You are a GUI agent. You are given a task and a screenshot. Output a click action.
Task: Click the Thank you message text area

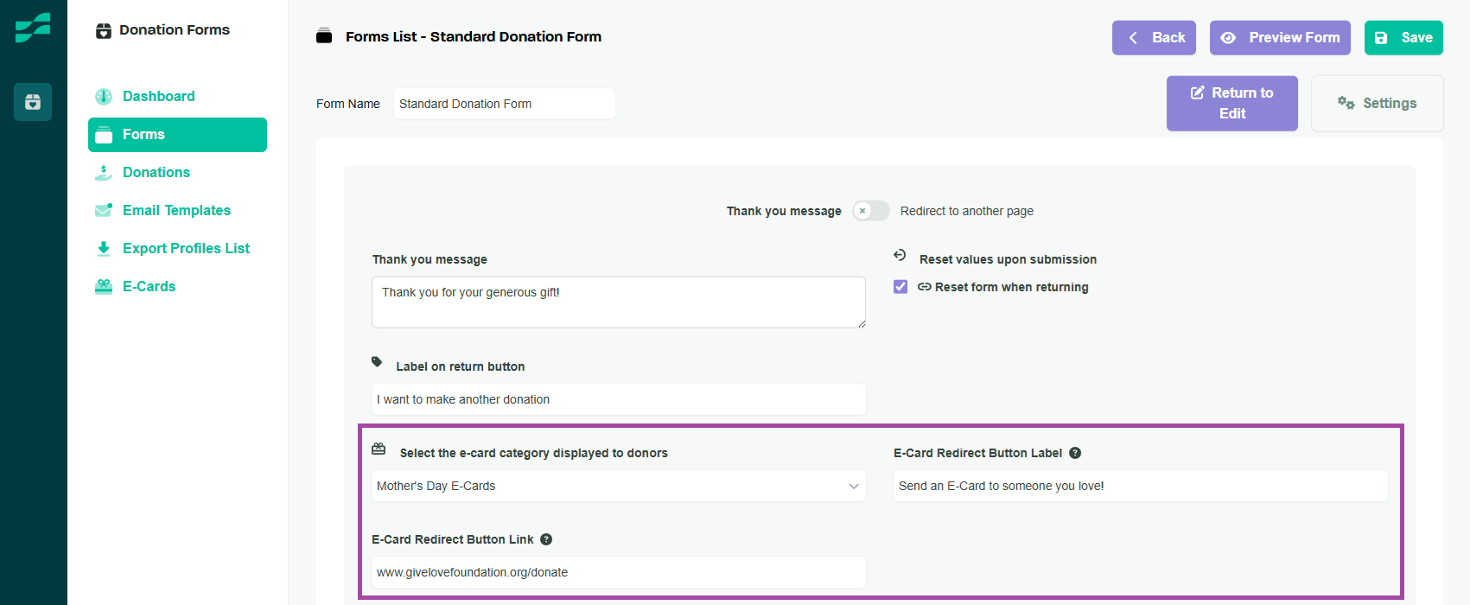(x=618, y=302)
